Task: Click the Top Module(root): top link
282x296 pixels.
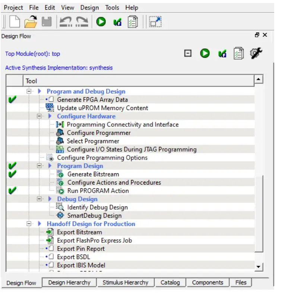Action: [32, 54]
